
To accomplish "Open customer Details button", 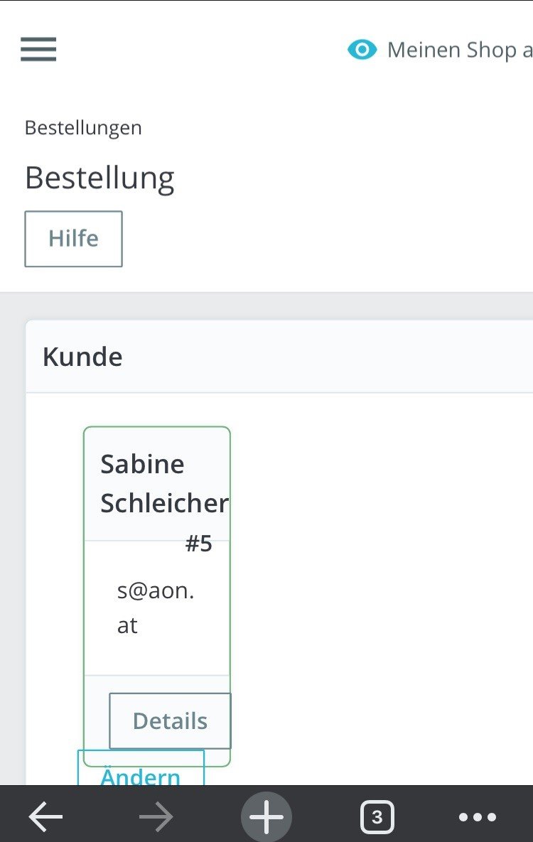I will (x=170, y=721).
